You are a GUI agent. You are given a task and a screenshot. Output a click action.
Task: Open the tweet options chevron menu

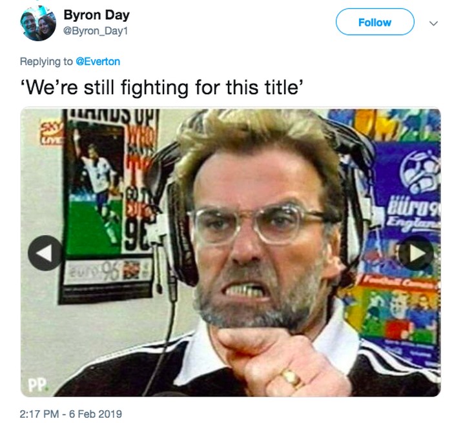pos(433,23)
